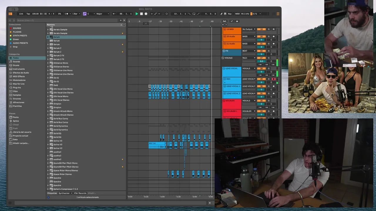Open the MIDI mapping mode button
The image size is (376, 211).
tap(237, 14)
